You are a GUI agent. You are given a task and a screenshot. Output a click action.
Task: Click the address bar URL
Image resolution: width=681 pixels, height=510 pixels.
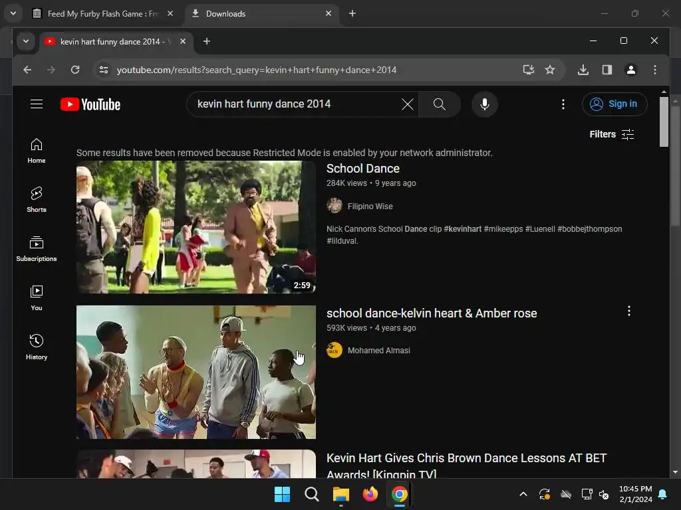click(x=256, y=70)
